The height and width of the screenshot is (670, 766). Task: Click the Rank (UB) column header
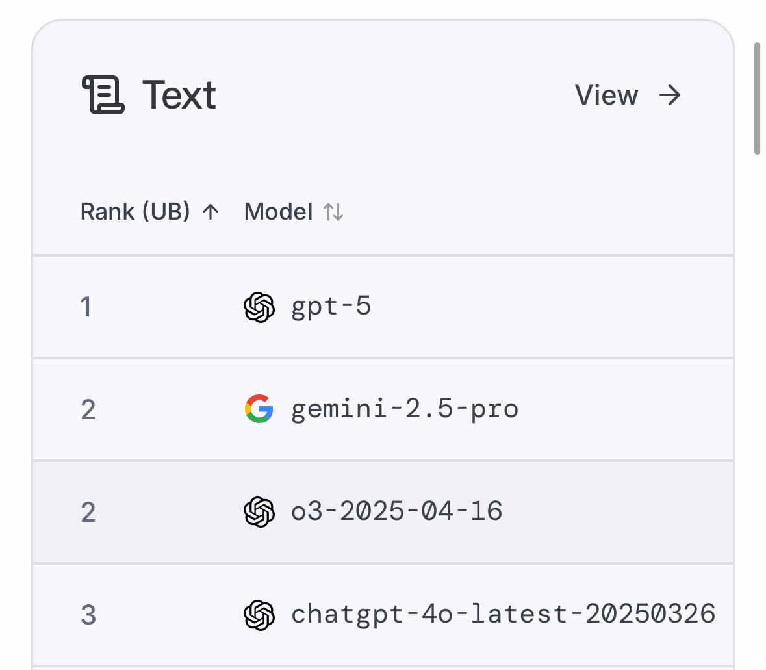pyautogui.click(x=135, y=212)
